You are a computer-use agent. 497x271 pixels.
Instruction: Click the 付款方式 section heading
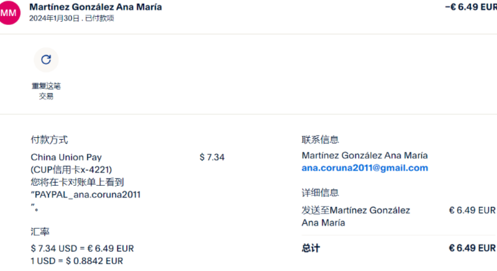click(x=49, y=140)
